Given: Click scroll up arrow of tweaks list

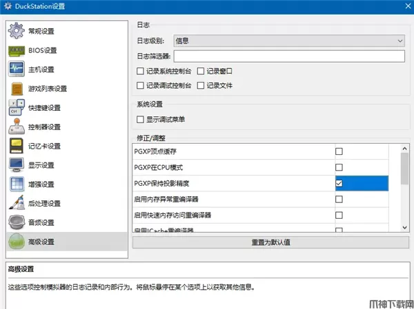Looking at the screenshot, I should click(x=404, y=149).
